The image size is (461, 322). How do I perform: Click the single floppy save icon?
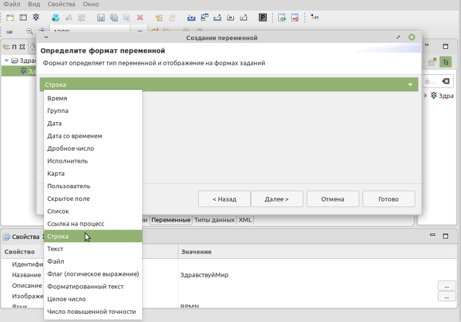[x=101, y=18]
